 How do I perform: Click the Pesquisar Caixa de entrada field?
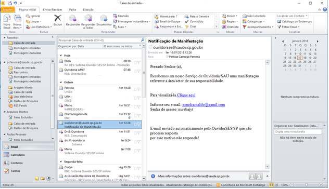(99, 40)
